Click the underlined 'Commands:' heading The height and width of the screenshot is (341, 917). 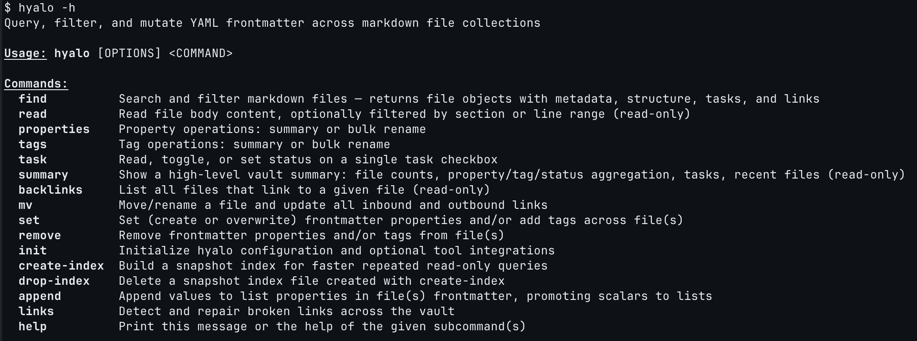coord(36,84)
